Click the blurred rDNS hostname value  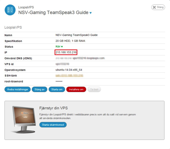pyautogui.click(x=80, y=58)
